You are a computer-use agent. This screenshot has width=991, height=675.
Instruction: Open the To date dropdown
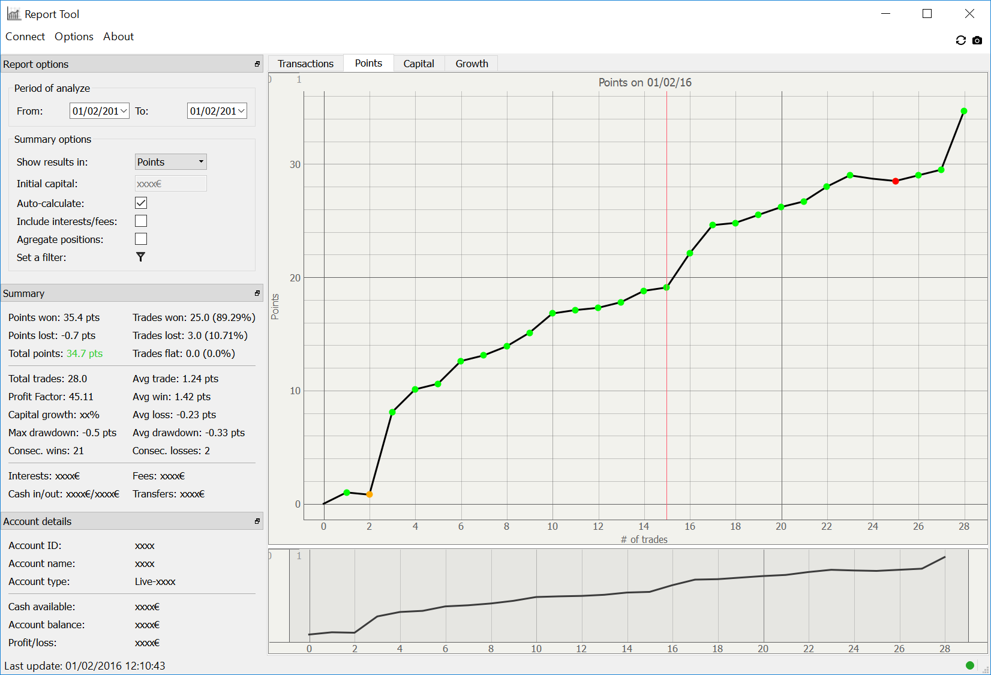pos(241,111)
